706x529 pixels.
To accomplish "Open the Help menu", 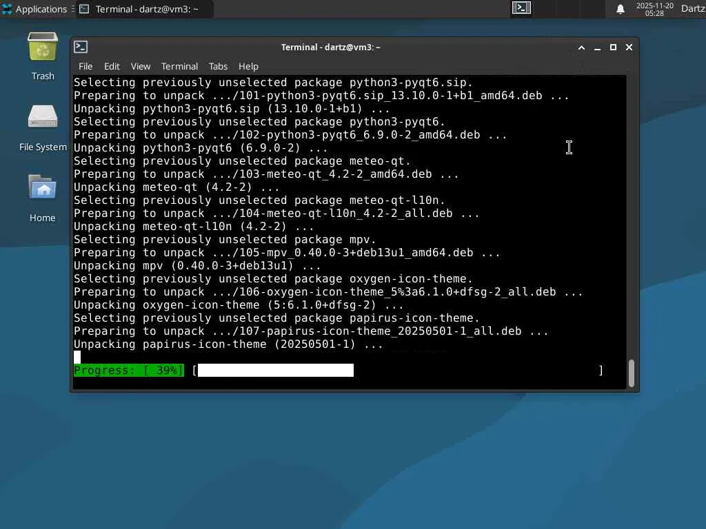I will pyautogui.click(x=248, y=67).
